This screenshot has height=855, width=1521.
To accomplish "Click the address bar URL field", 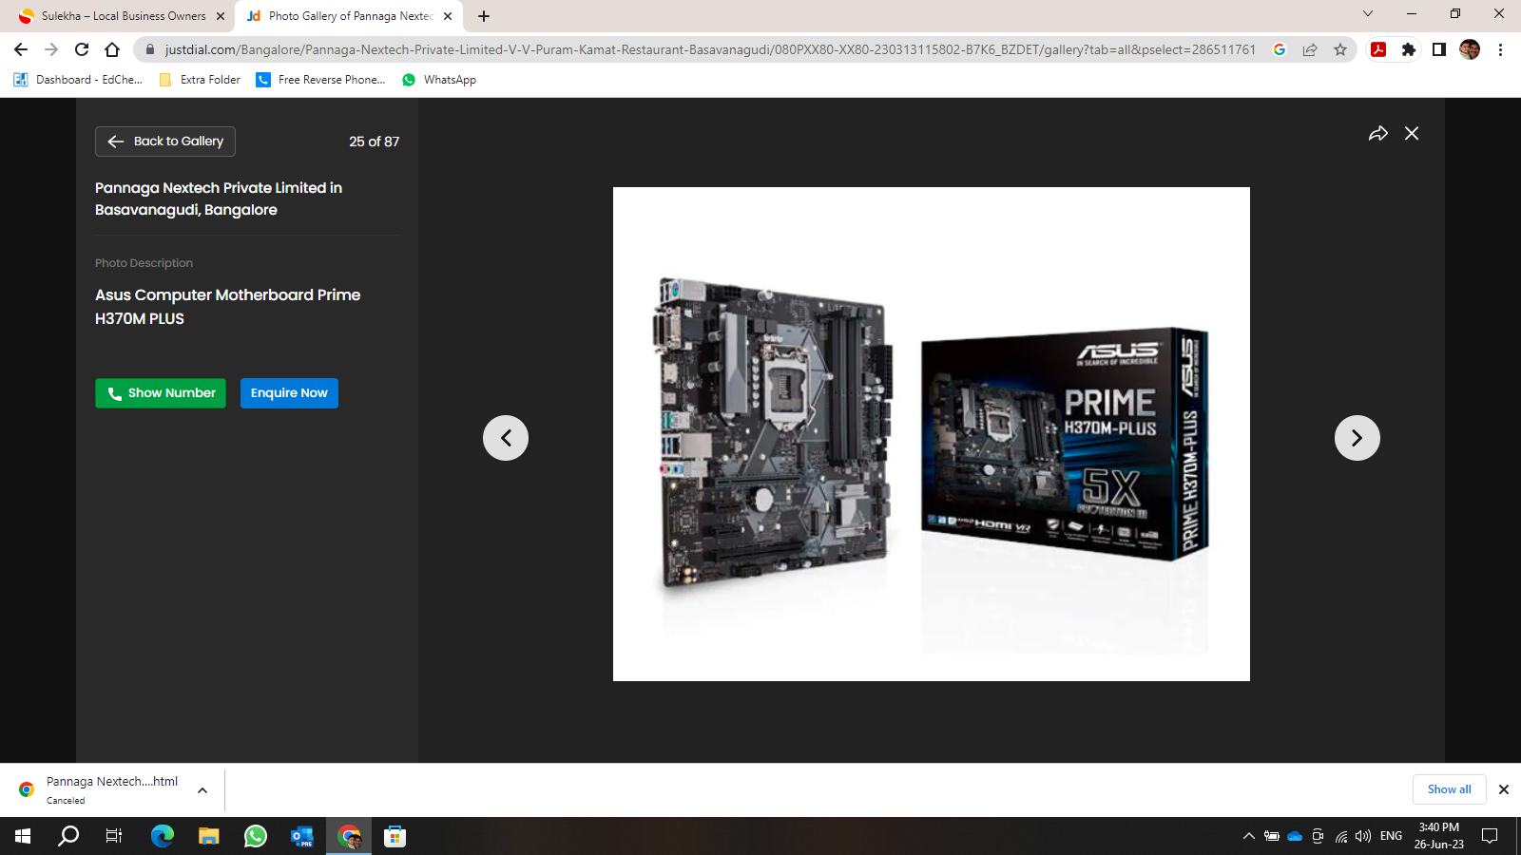I will point(708,49).
